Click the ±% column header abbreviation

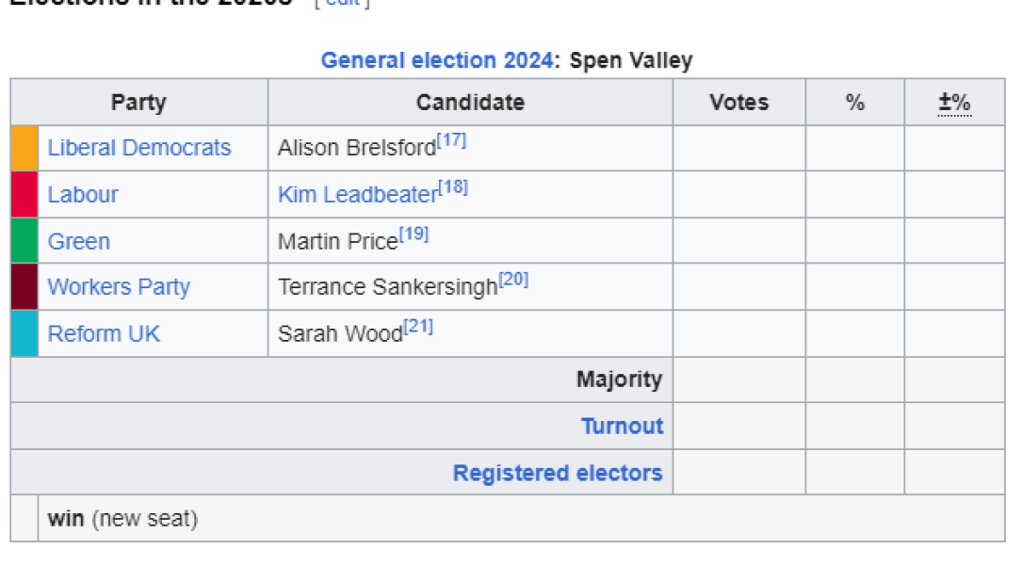coord(954,103)
